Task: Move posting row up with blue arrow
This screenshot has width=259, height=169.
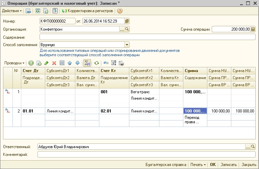Action: 70,63
